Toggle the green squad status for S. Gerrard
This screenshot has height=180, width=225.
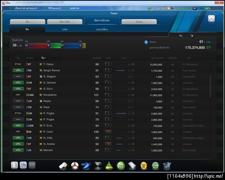[x=18, y=82]
